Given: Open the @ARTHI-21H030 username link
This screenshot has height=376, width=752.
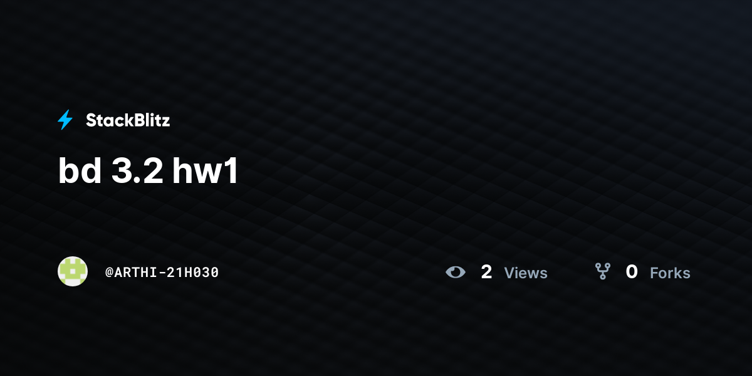Looking at the screenshot, I should pyautogui.click(x=162, y=273).
